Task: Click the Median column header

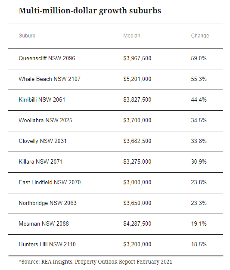Action: (x=132, y=36)
